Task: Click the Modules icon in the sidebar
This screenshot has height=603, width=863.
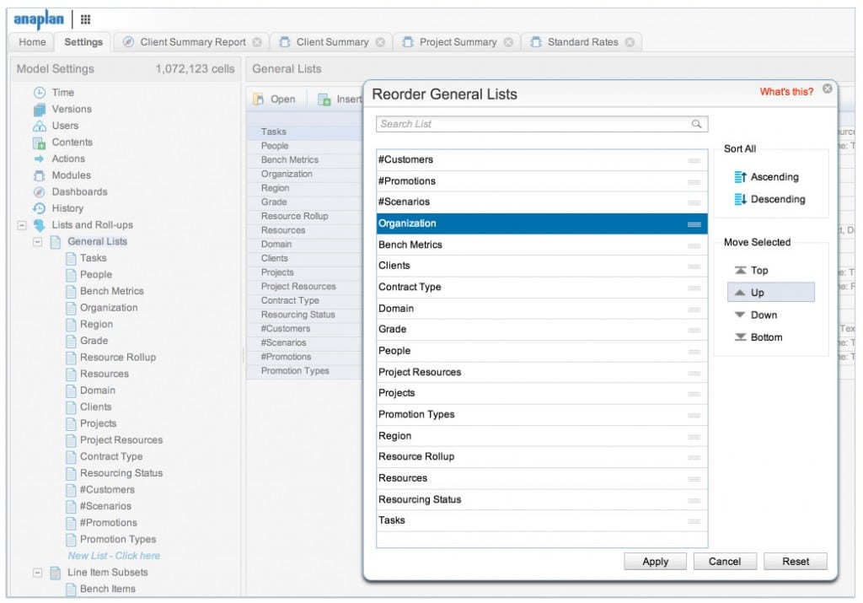Action: (39, 175)
